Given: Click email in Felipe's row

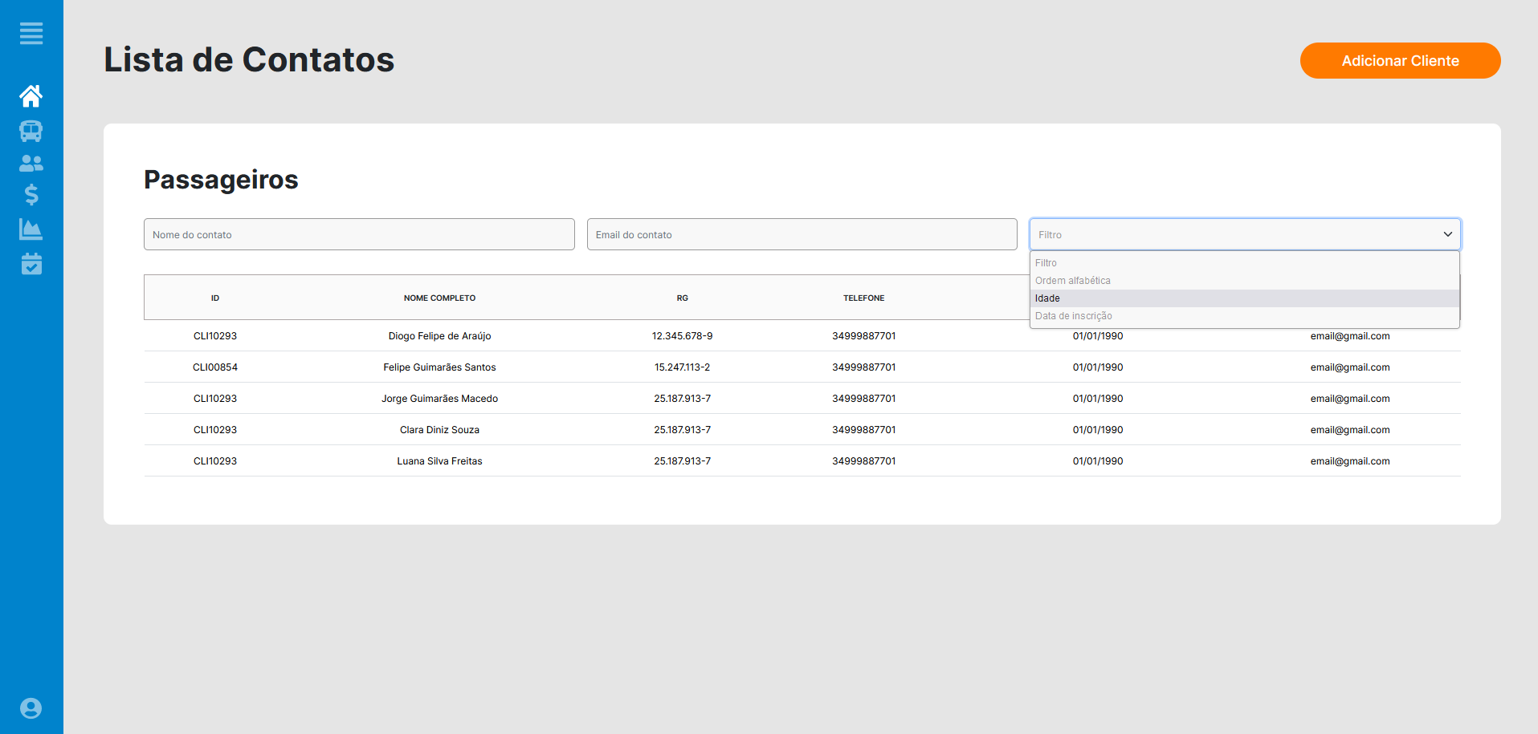Looking at the screenshot, I should 1350,367.
